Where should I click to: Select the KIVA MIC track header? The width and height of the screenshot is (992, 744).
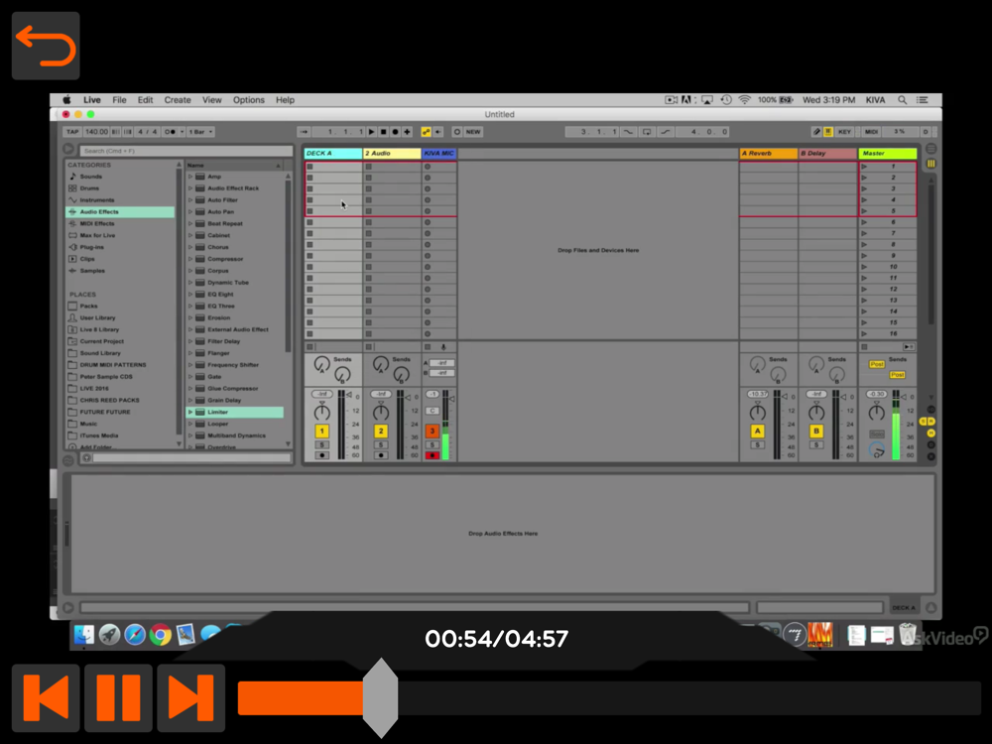click(x=439, y=153)
